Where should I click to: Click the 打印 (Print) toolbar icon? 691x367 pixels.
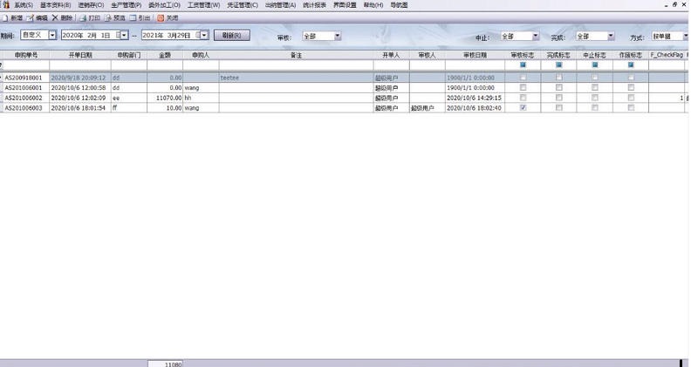pyautogui.click(x=83, y=18)
